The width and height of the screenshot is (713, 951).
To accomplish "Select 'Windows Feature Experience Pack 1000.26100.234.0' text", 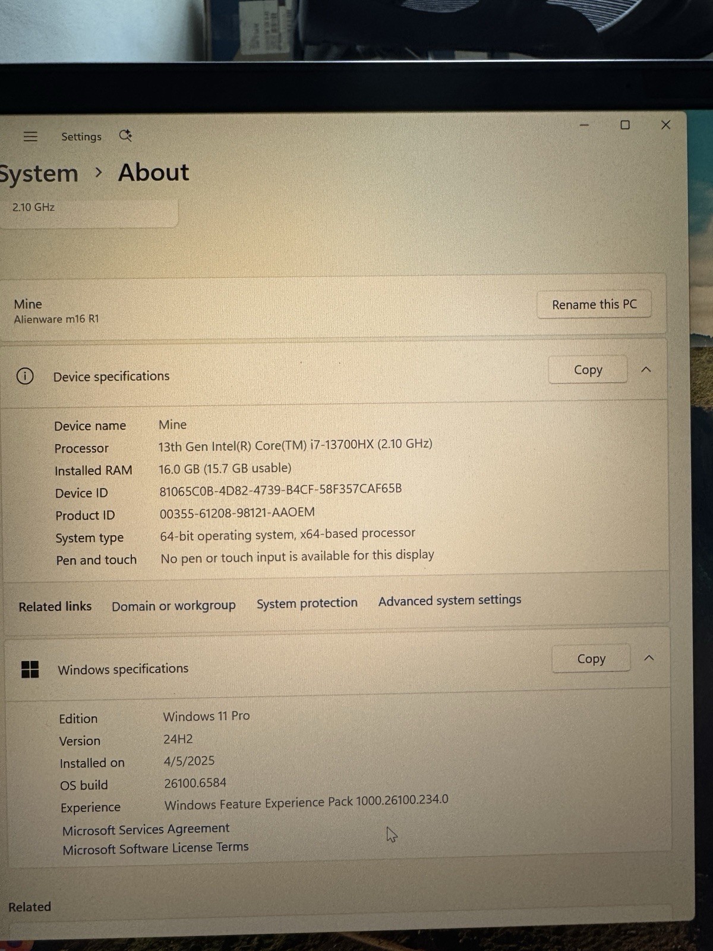I will click(x=307, y=802).
